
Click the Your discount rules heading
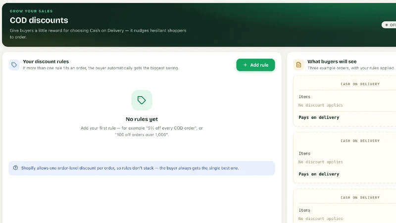pyautogui.click(x=46, y=61)
